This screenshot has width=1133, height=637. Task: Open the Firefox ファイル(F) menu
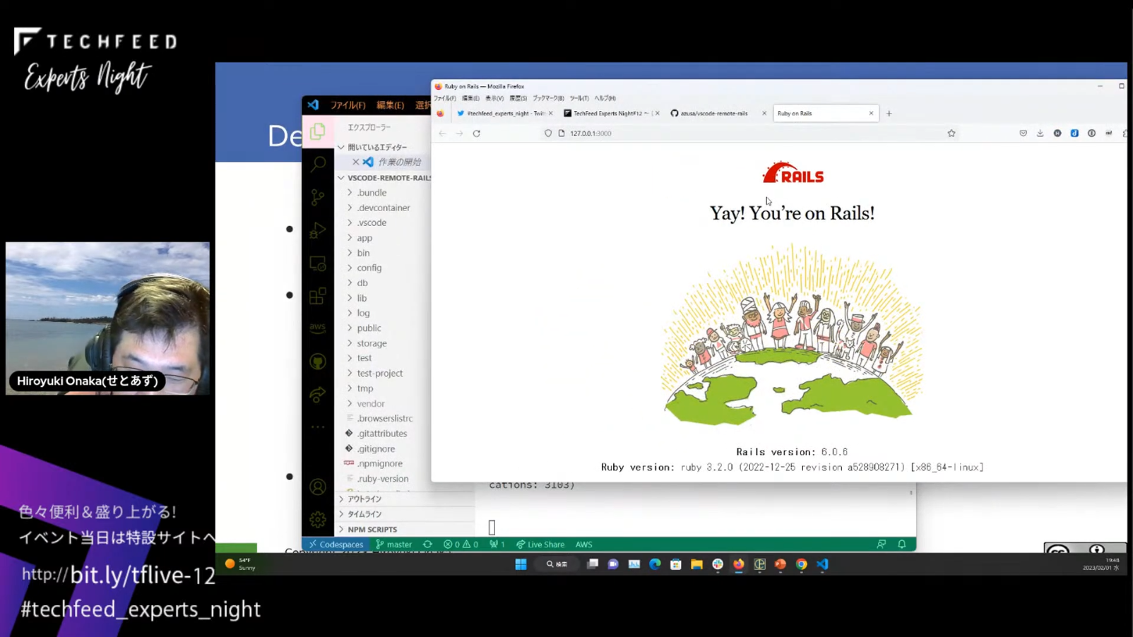coord(444,98)
